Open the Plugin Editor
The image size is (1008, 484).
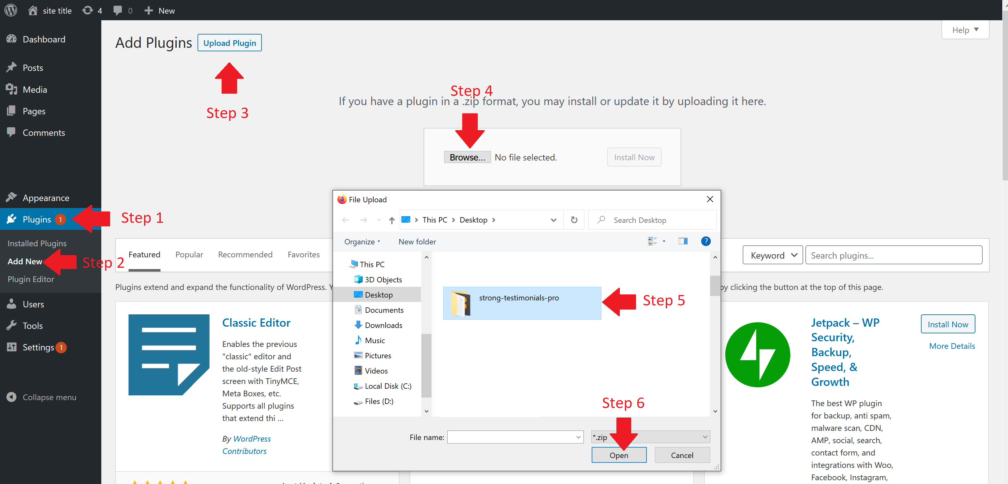pyautogui.click(x=30, y=280)
